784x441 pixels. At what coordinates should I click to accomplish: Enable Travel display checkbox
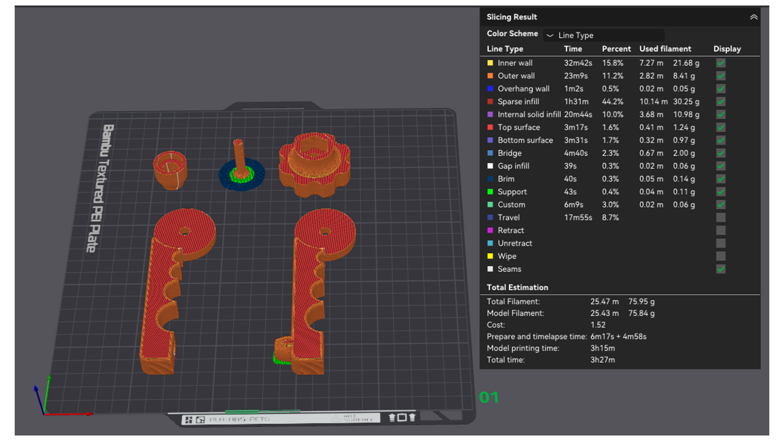click(721, 217)
